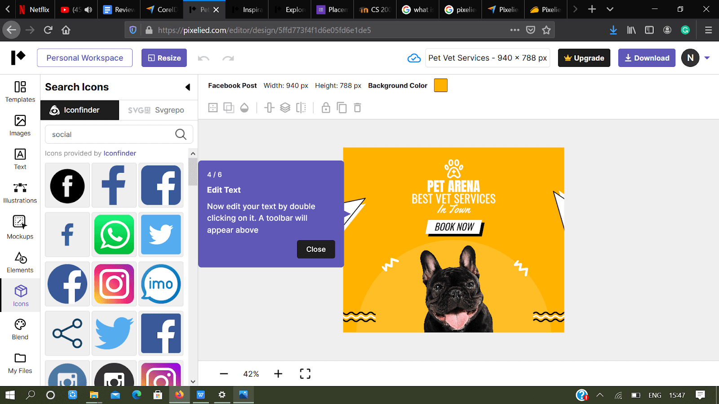
Task: Click the lock icon in the toolbar
Action: click(x=326, y=108)
